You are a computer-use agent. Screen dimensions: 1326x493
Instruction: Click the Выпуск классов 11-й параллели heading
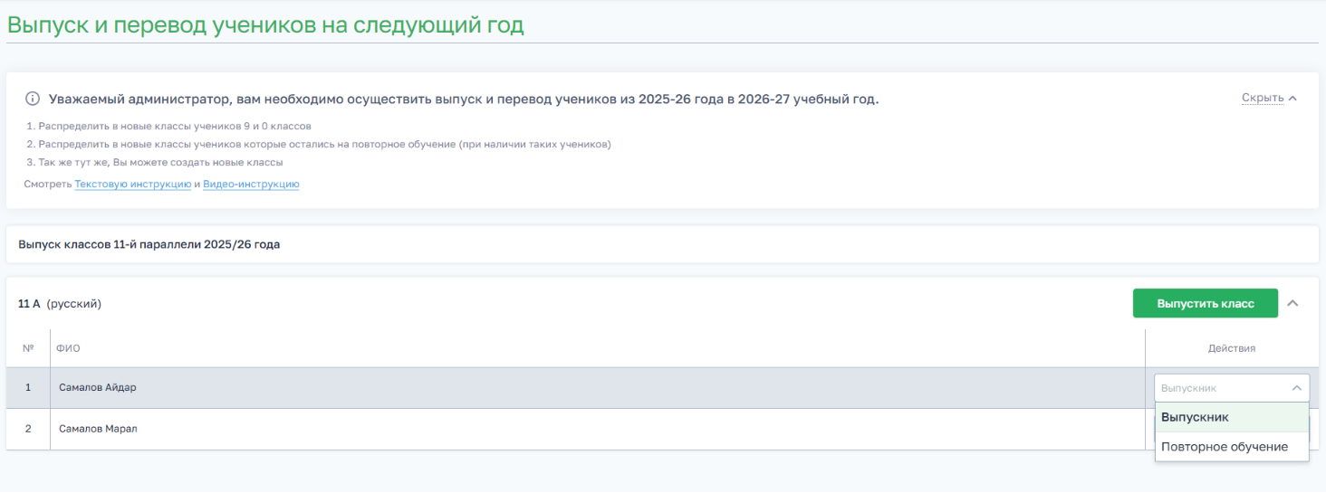point(149,244)
